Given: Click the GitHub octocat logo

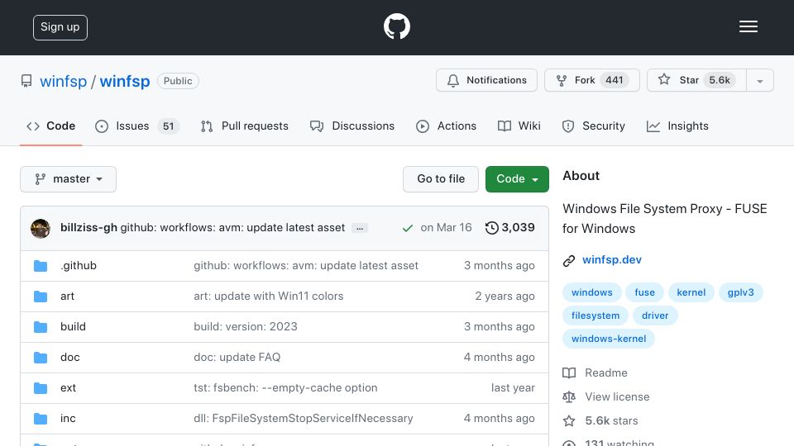Looking at the screenshot, I should pos(396,26).
